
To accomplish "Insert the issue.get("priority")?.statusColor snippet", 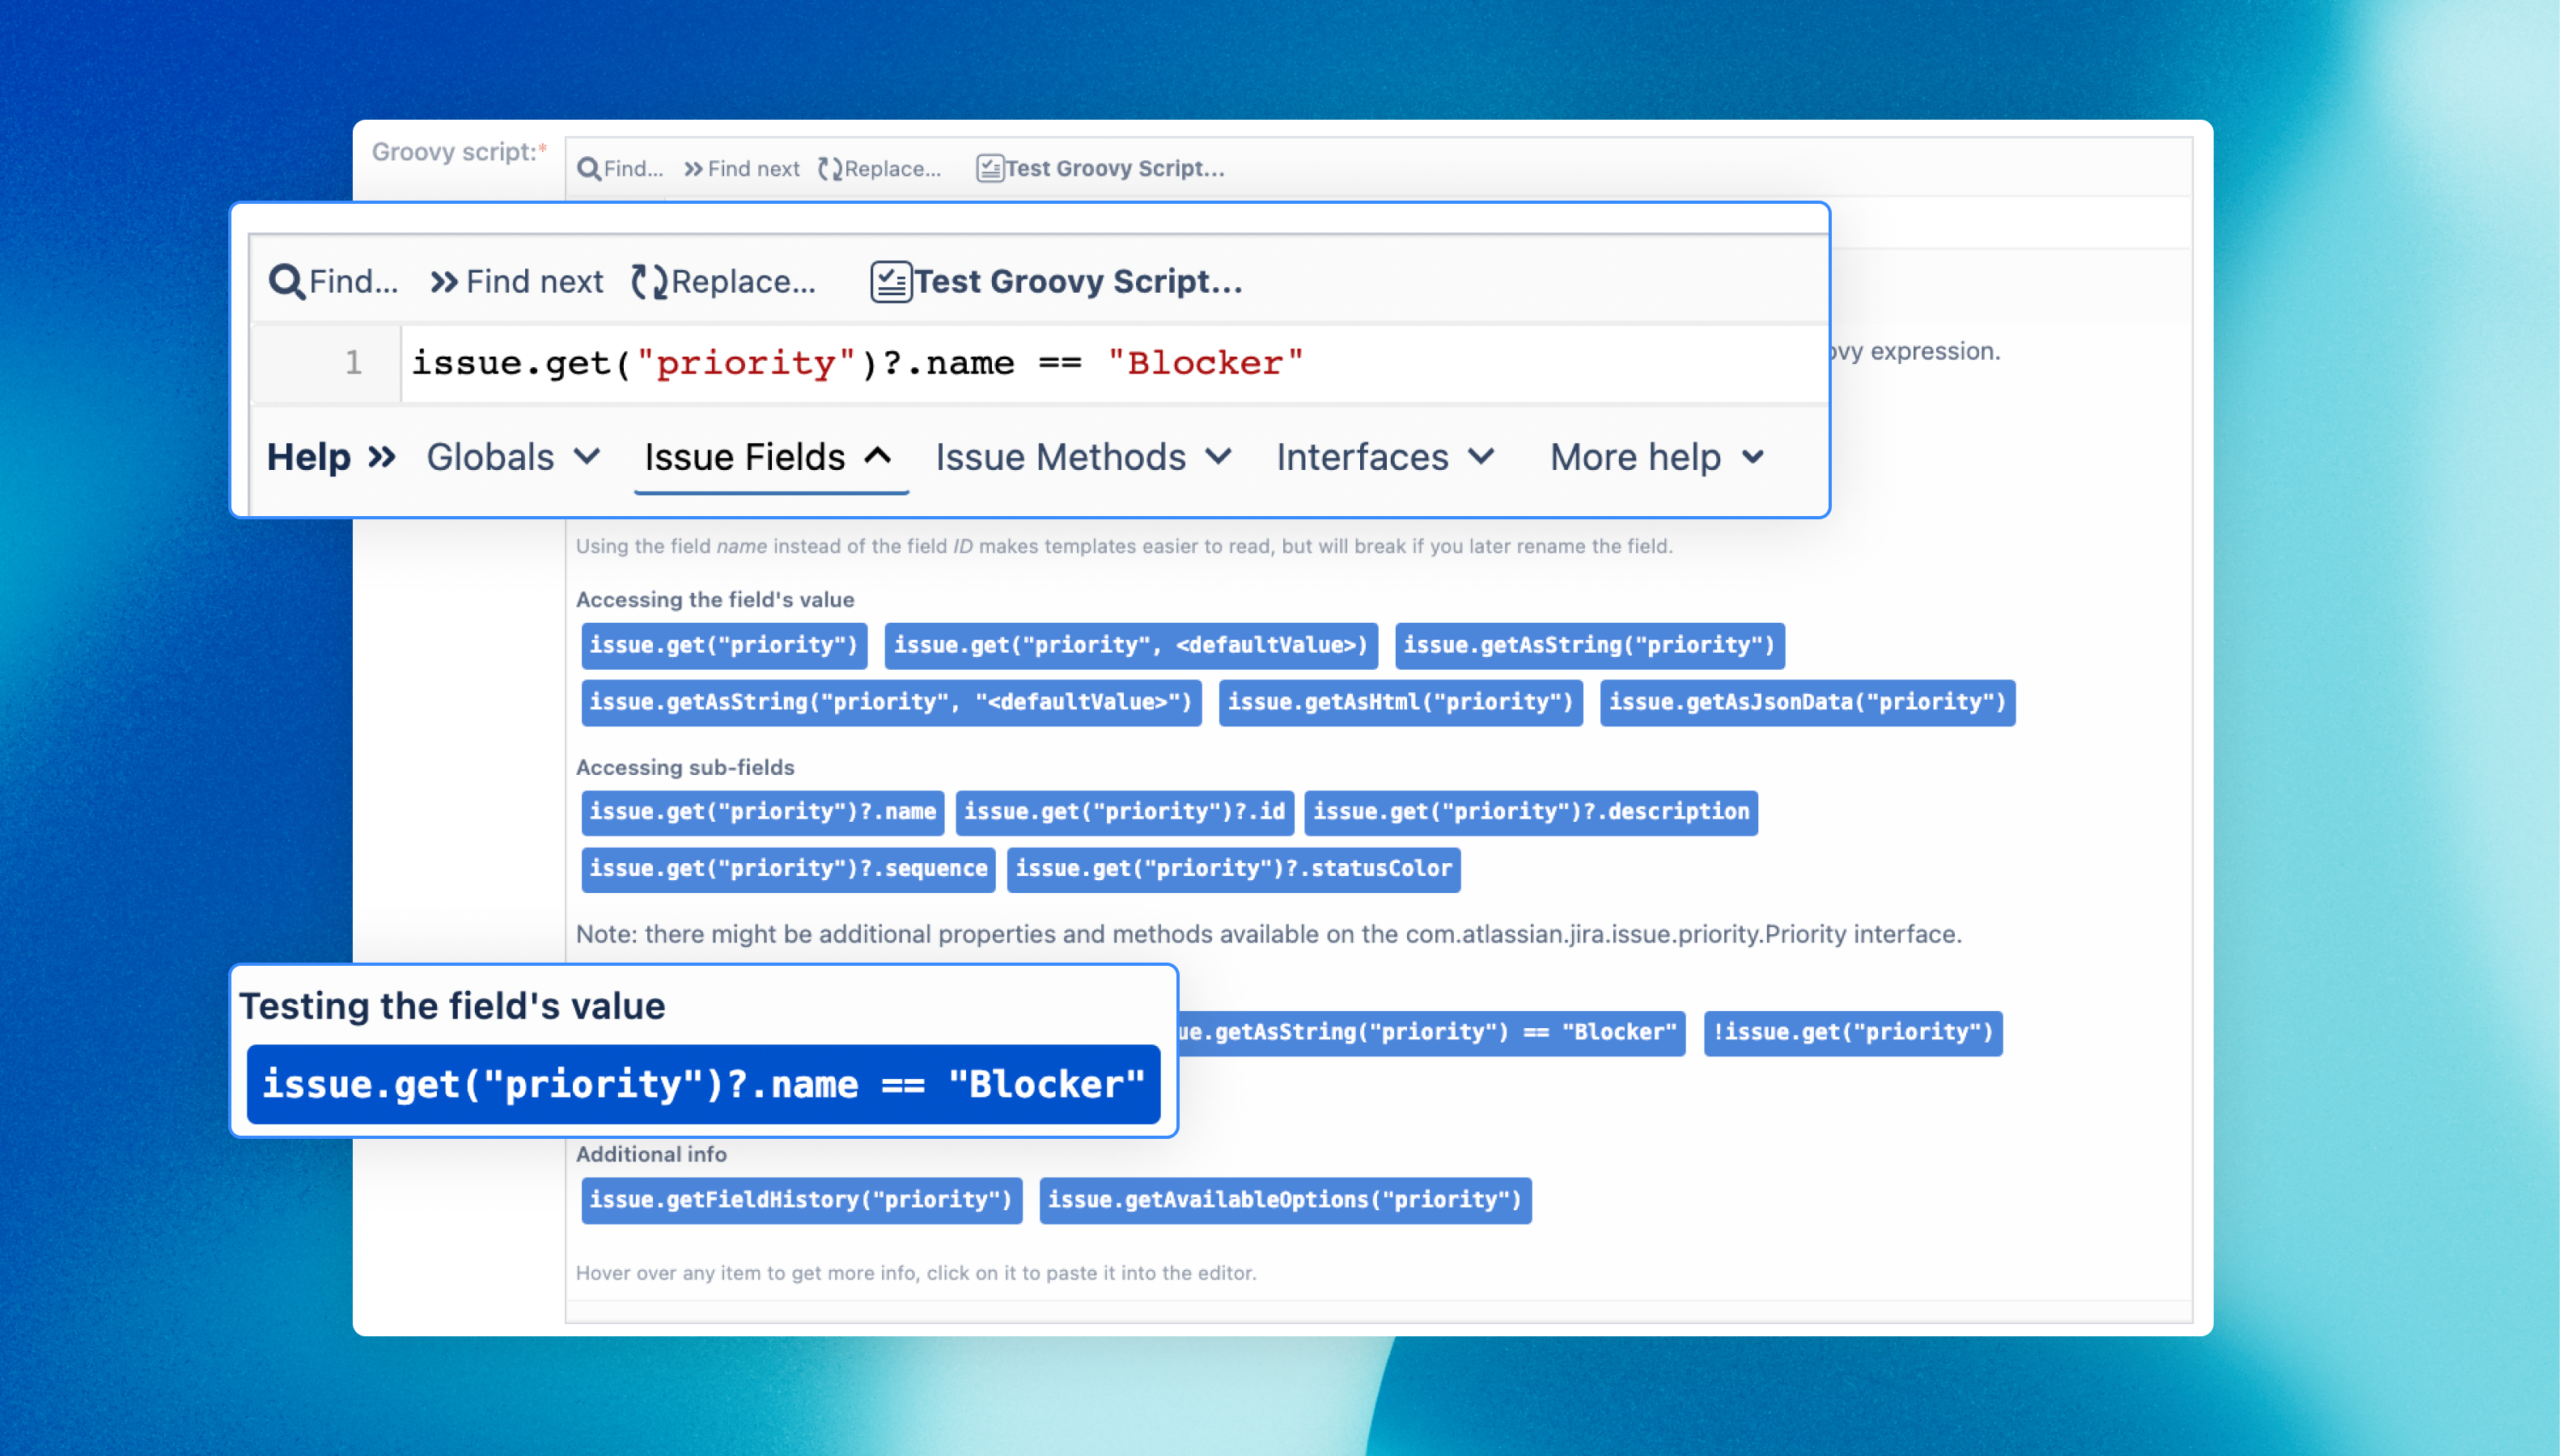I will point(1233,869).
